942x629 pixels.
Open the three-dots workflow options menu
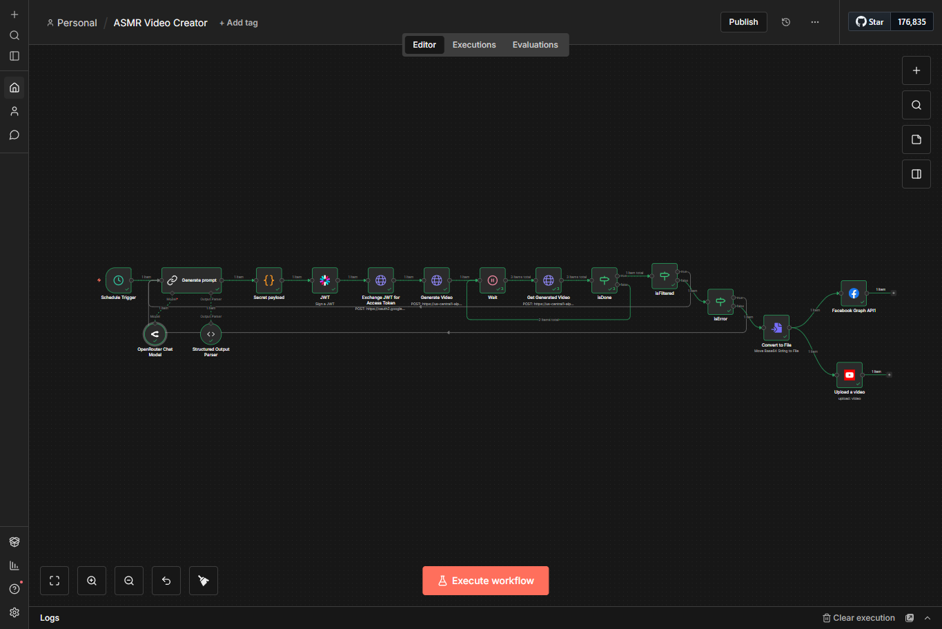coord(815,22)
